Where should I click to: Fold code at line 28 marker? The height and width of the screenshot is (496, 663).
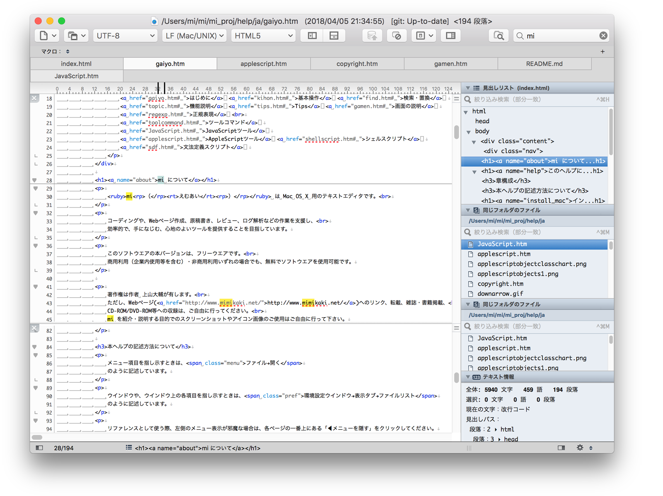point(35,180)
